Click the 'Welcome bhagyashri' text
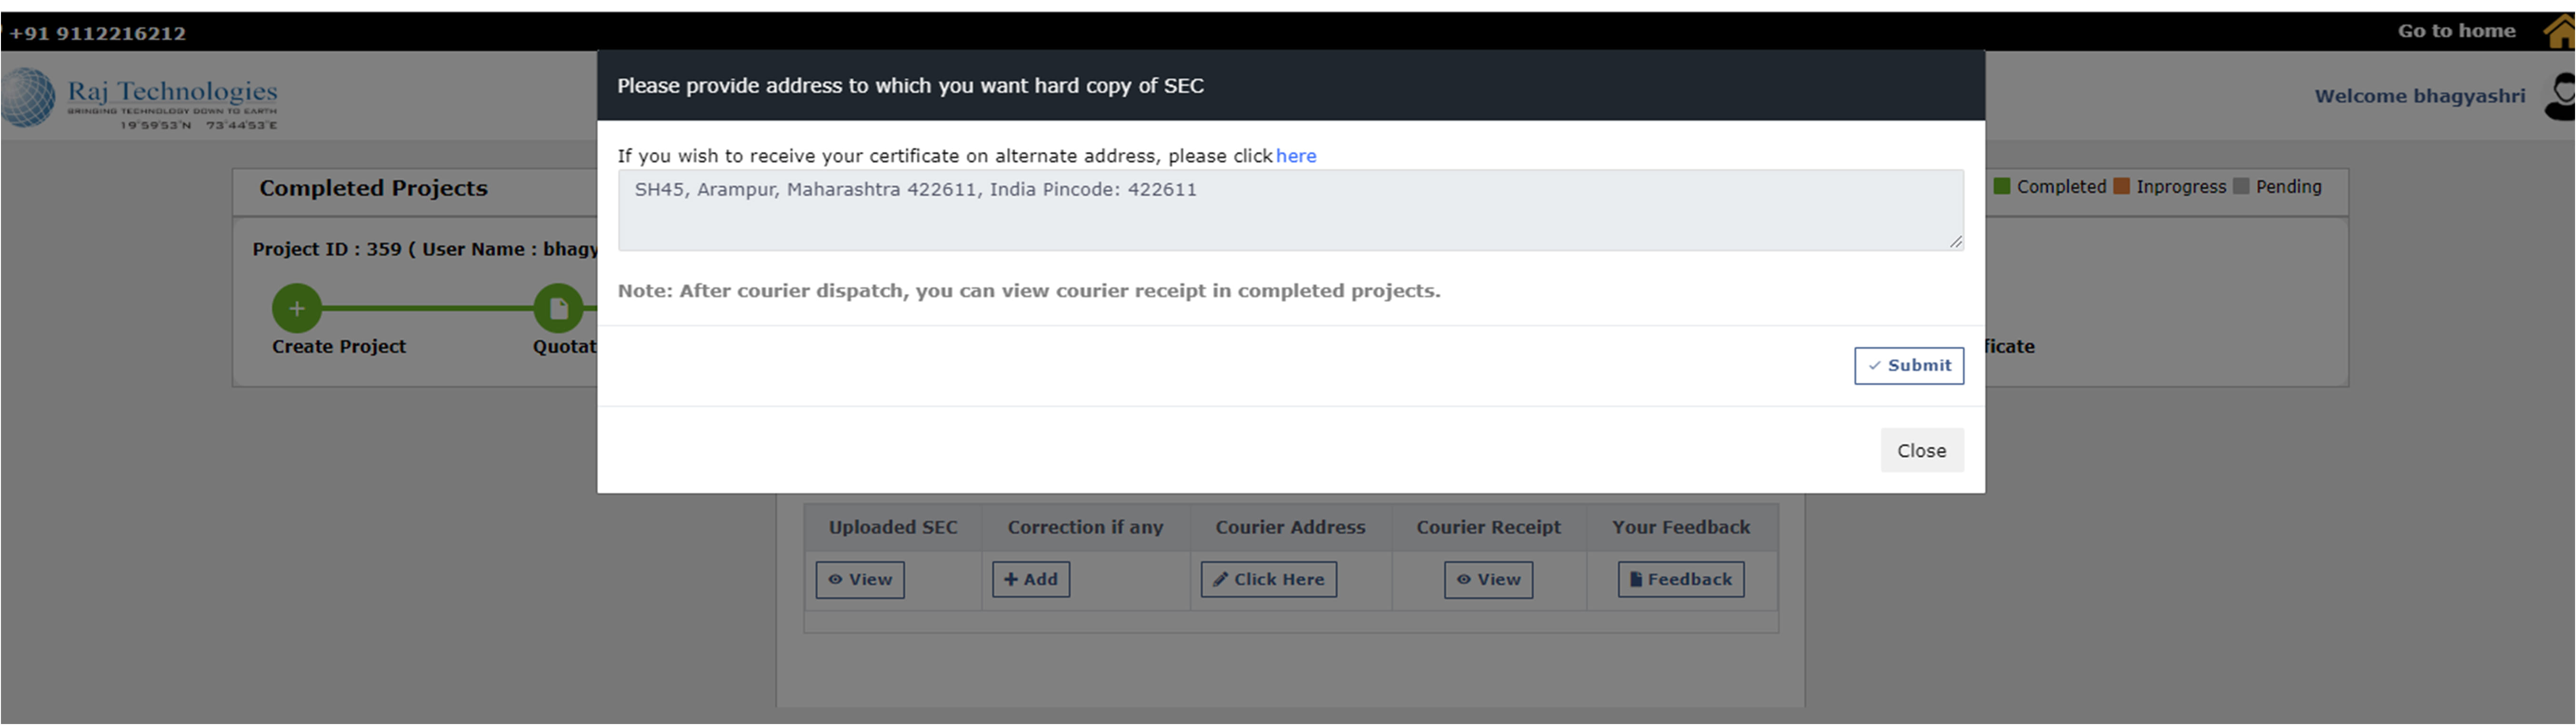 pos(2419,96)
